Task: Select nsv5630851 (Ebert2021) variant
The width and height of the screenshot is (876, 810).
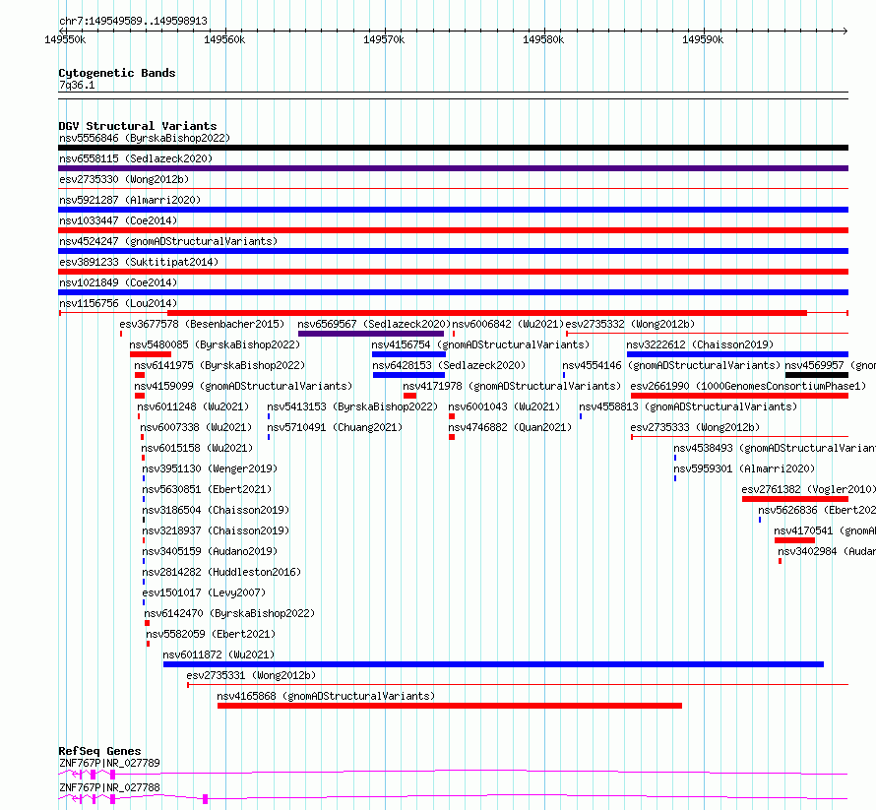Action: [208, 489]
